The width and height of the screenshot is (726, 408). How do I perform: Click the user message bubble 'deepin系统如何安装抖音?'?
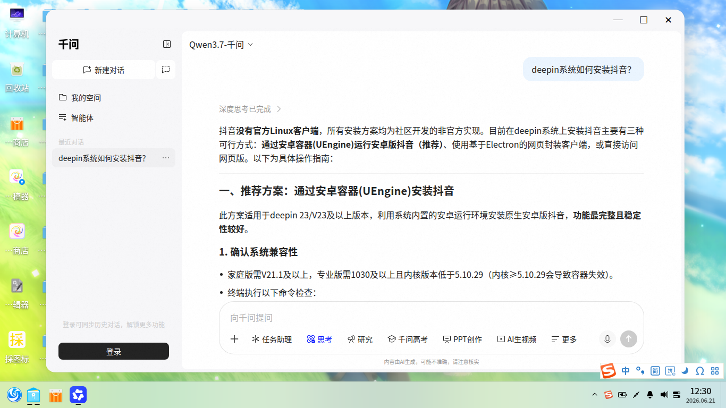[584, 69]
